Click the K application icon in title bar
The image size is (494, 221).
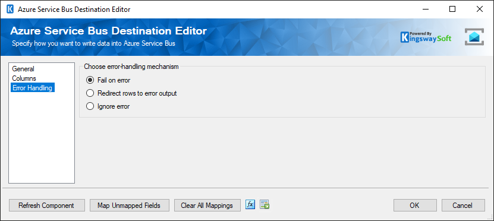(x=10, y=9)
